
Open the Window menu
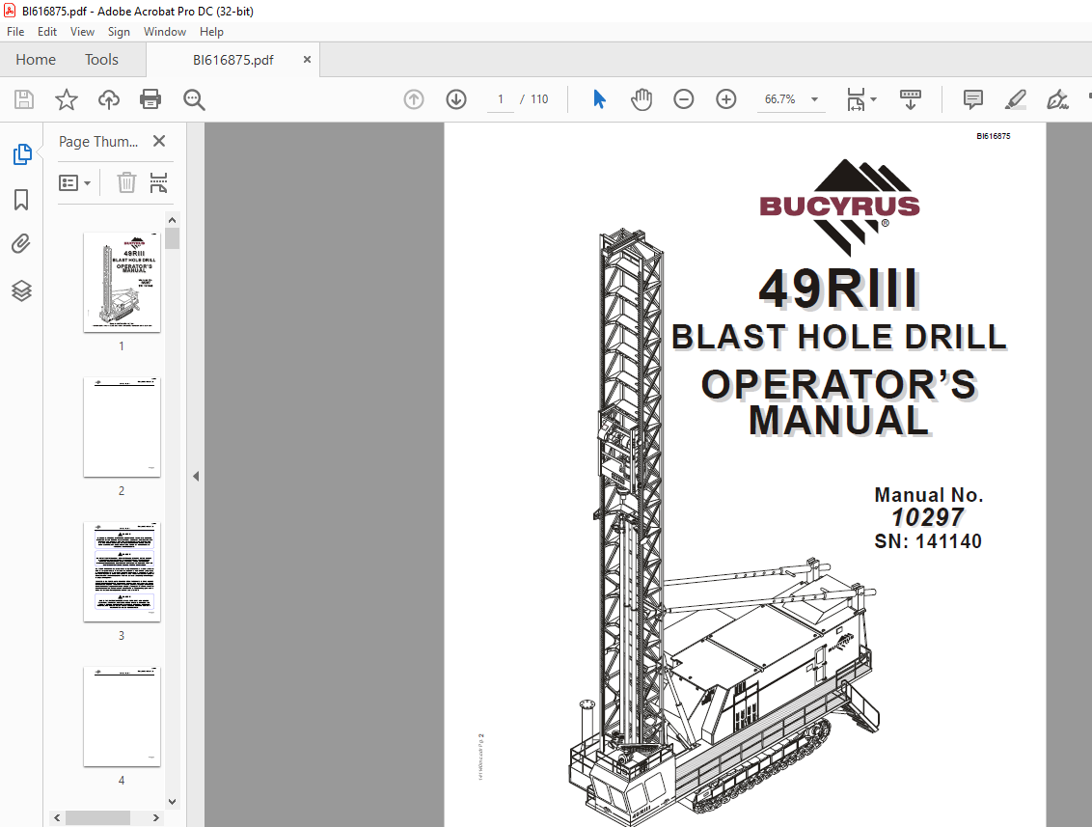[164, 31]
